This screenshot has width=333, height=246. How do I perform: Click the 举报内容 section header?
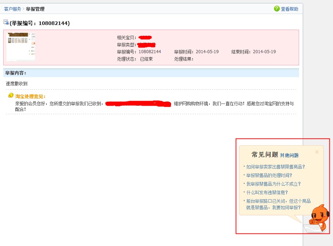coord(16,73)
